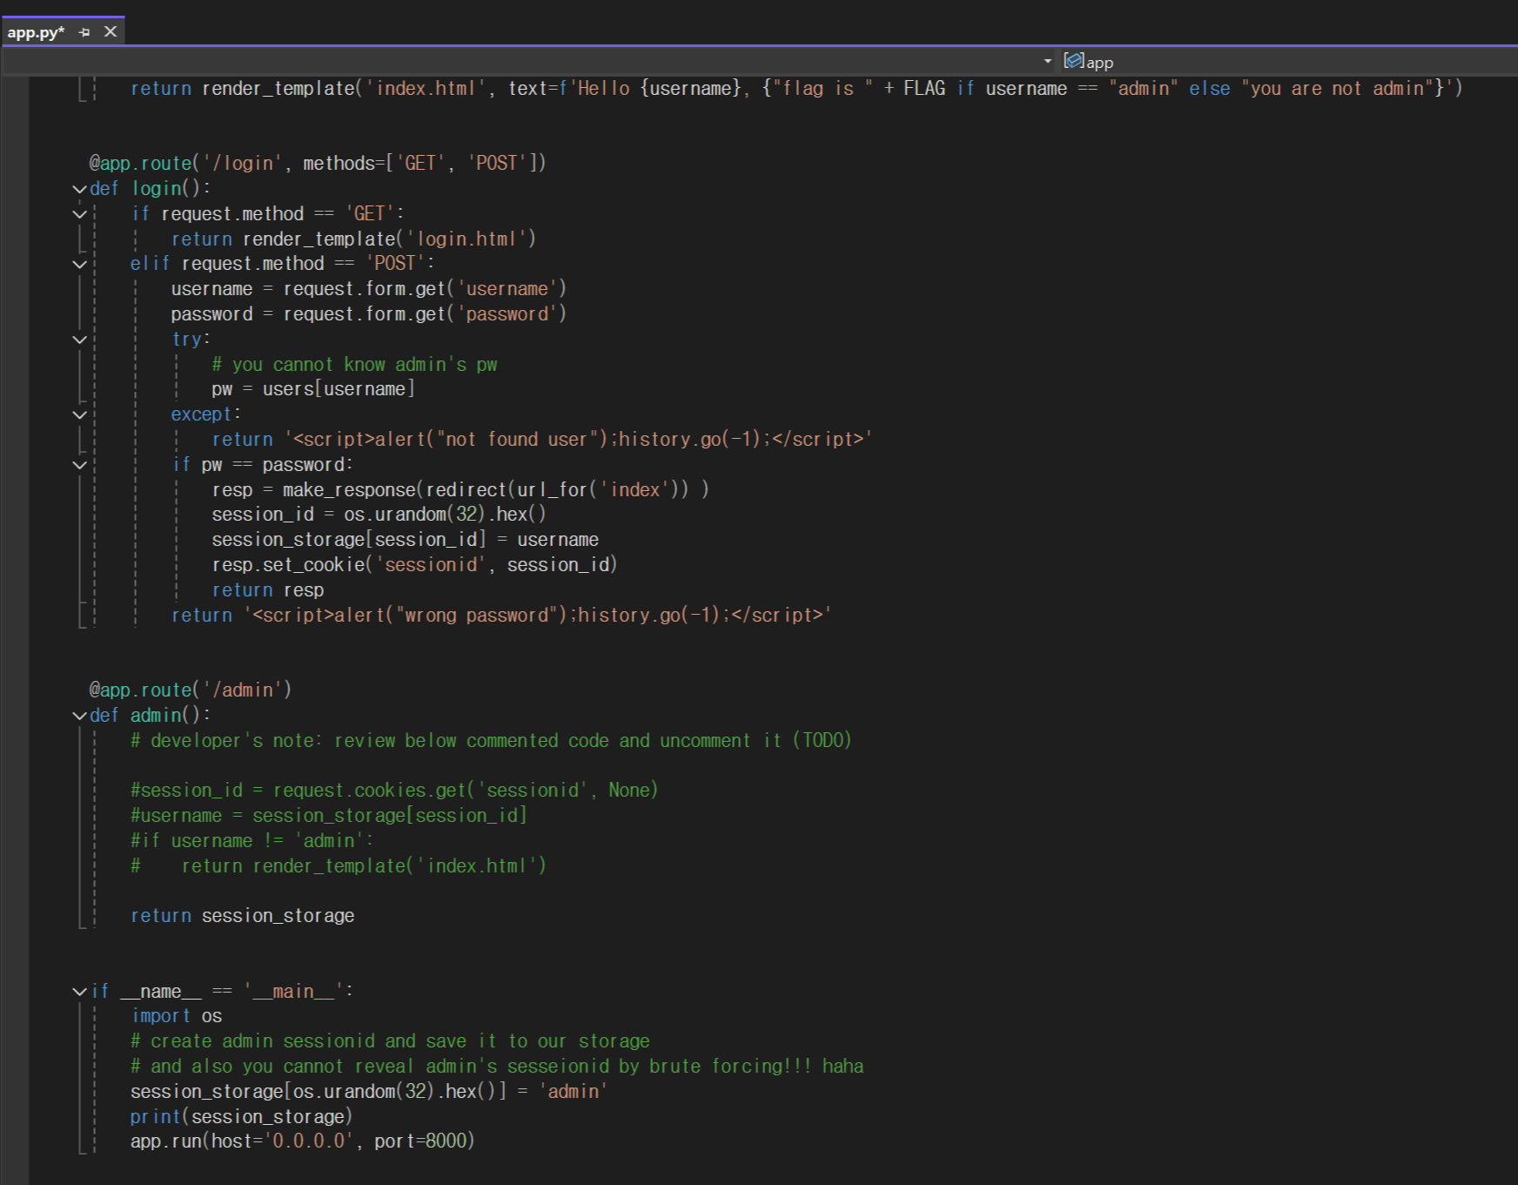This screenshot has height=1185, width=1518.
Task: Click the resp.set_cookie('sessionid', session_id) line
Action: 414,565
